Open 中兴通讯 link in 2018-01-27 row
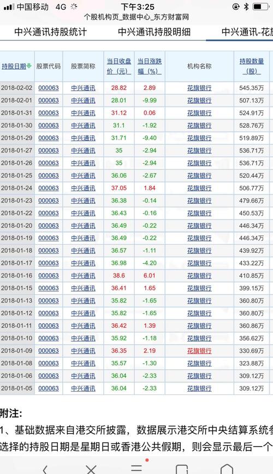Screen dimensions: 273x474 pyautogui.click(x=83, y=151)
